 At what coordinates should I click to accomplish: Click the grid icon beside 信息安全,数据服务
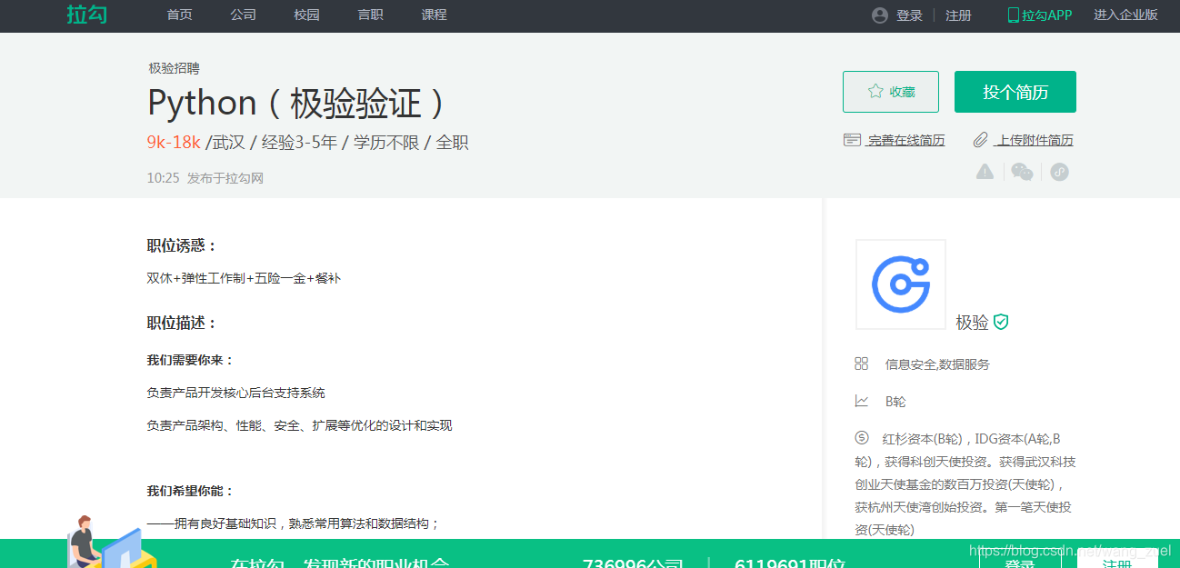(862, 364)
